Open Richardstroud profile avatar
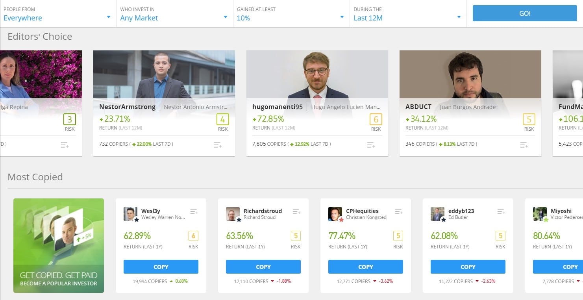This screenshot has height=300, width=583. [233, 214]
